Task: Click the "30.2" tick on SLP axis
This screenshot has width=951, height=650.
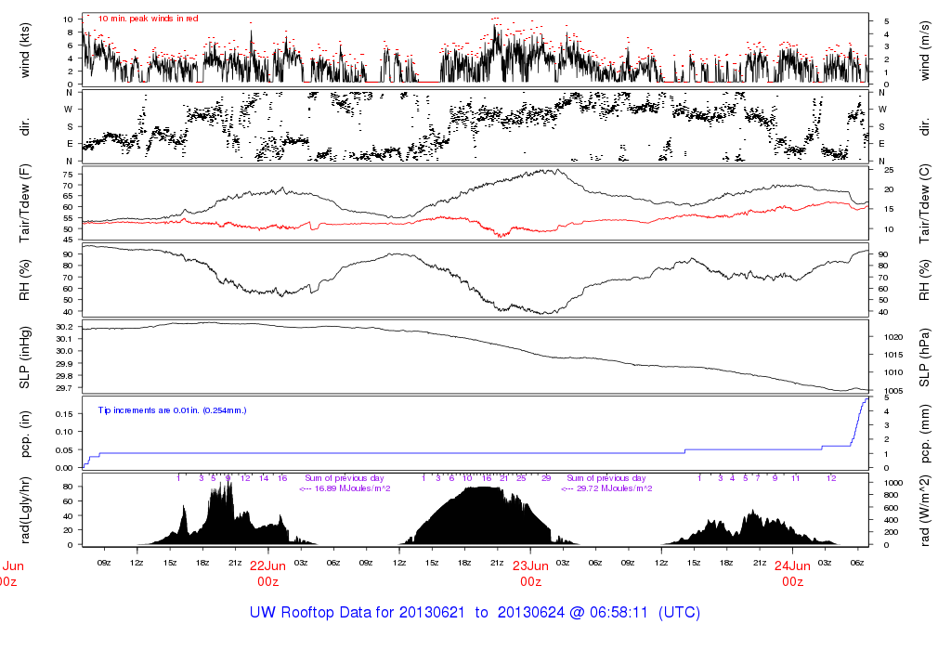Action: tap(65, 327)
